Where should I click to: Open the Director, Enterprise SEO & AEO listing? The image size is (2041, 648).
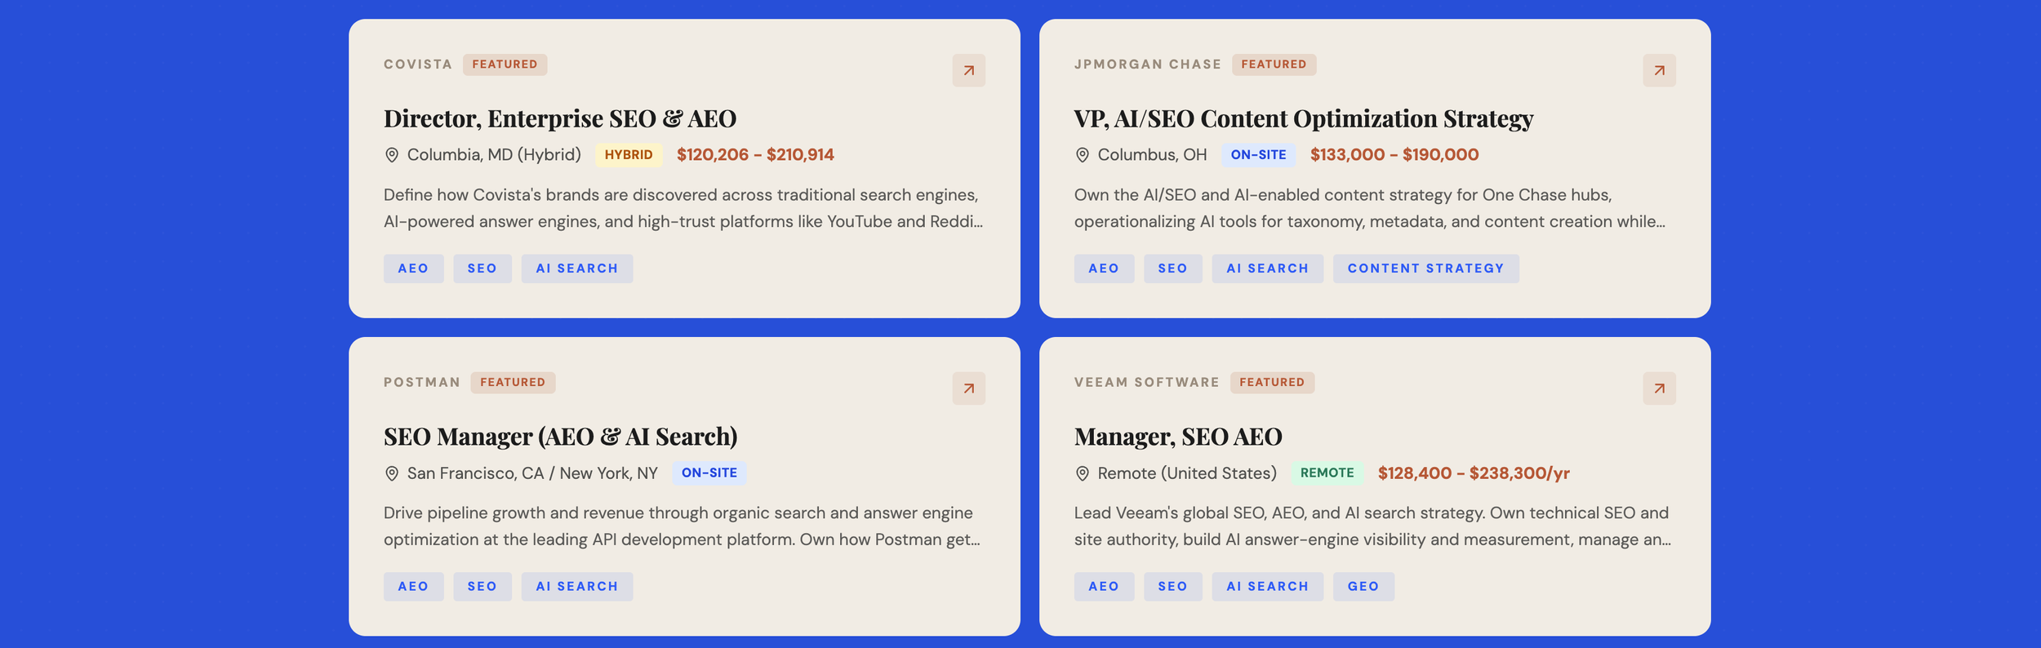coord(560,118)
